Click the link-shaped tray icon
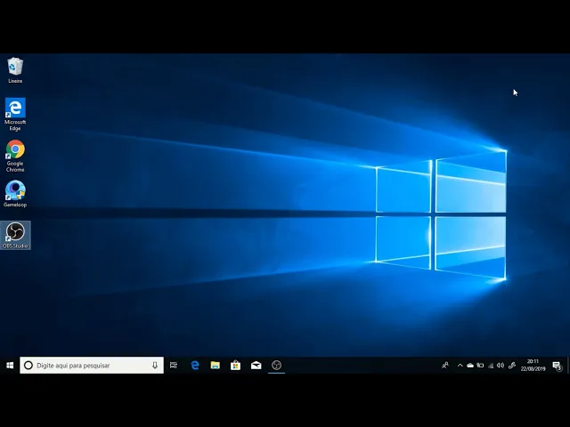This screenshot has height=427, width=570. tap(512, 366)
